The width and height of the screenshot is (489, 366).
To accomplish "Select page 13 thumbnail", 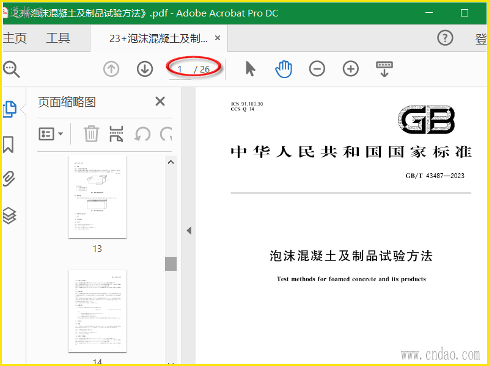I will tap(98, 196).
